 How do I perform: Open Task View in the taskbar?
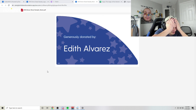(x=47, y=108)
